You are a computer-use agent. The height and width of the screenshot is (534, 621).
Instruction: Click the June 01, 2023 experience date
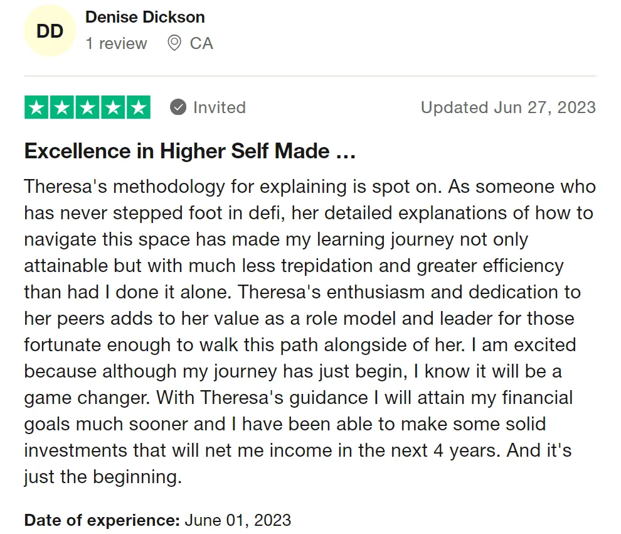tap(238, 520)
